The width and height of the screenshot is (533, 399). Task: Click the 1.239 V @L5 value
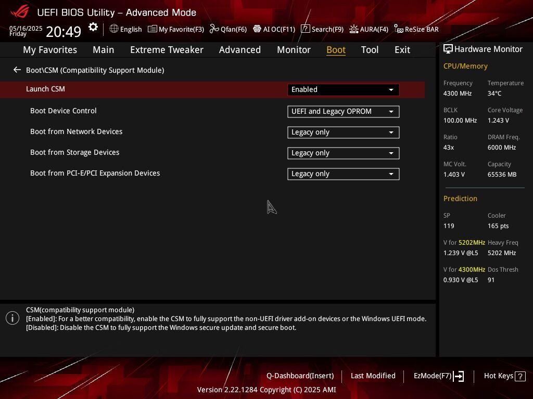[461, 253]
